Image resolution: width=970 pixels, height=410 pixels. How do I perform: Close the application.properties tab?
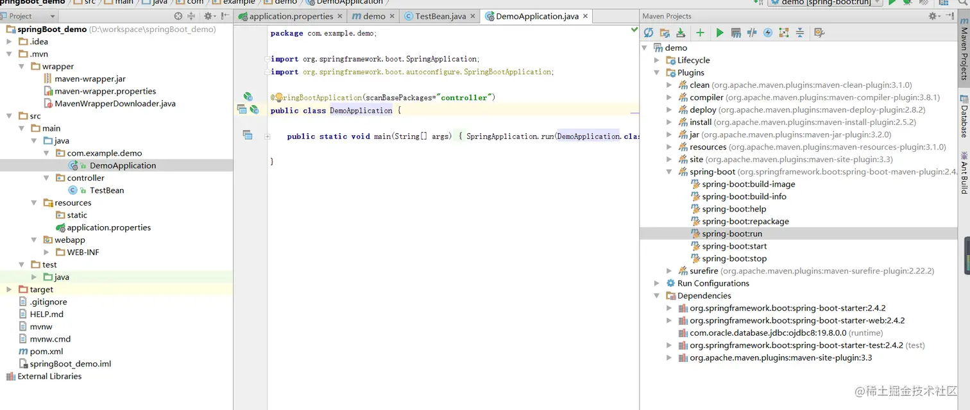click(x=340, y=16)
